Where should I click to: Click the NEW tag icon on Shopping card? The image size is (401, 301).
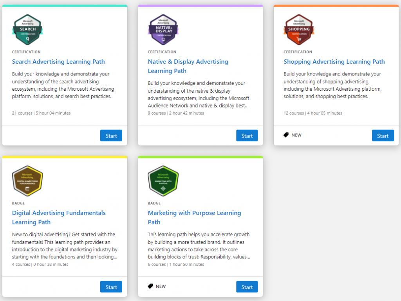pyautogui.click(x=286, y=135)
